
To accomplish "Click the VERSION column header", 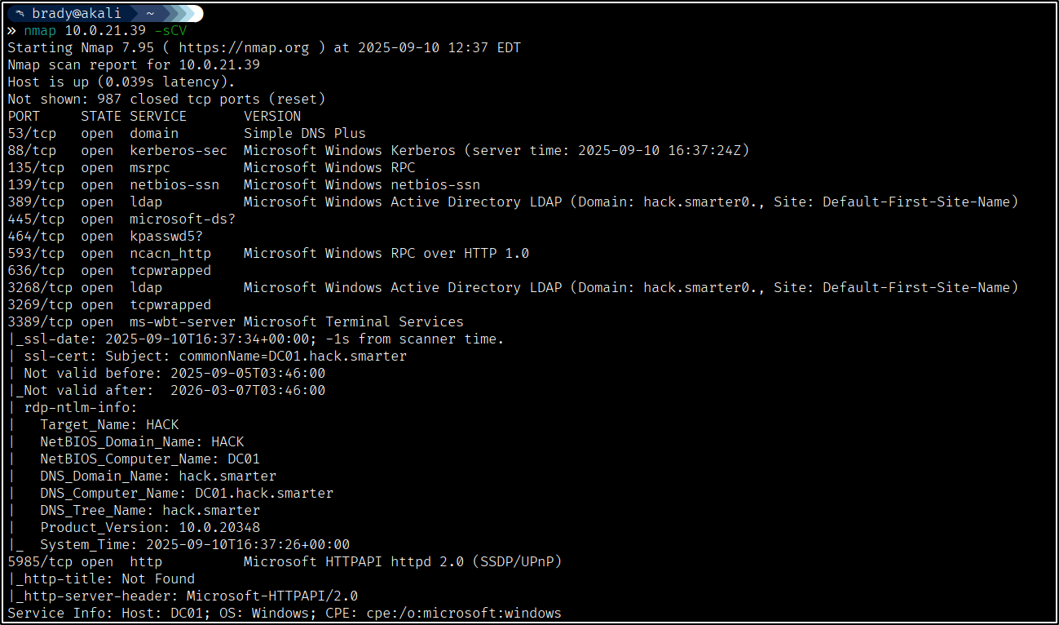I will point(272,116).
